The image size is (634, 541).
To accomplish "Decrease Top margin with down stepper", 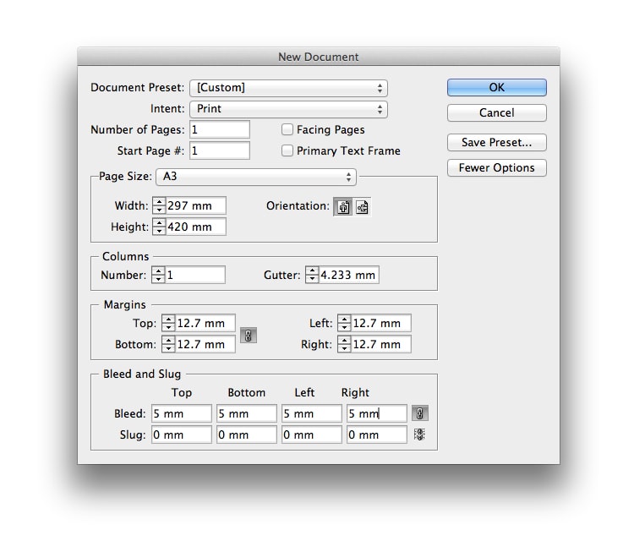I will (168, 327).
